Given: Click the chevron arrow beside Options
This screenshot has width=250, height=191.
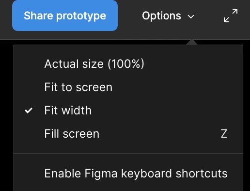Looking at the screenshot, I should pos(191,16).
